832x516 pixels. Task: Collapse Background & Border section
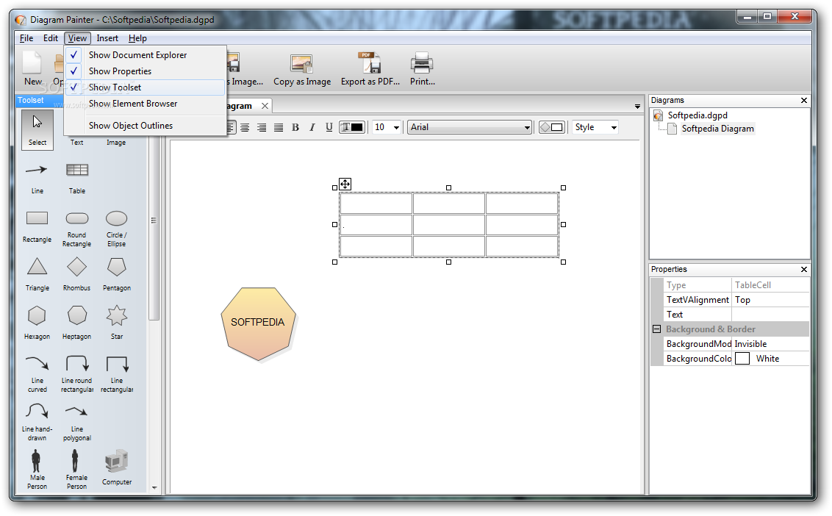(x=656, y=329)
